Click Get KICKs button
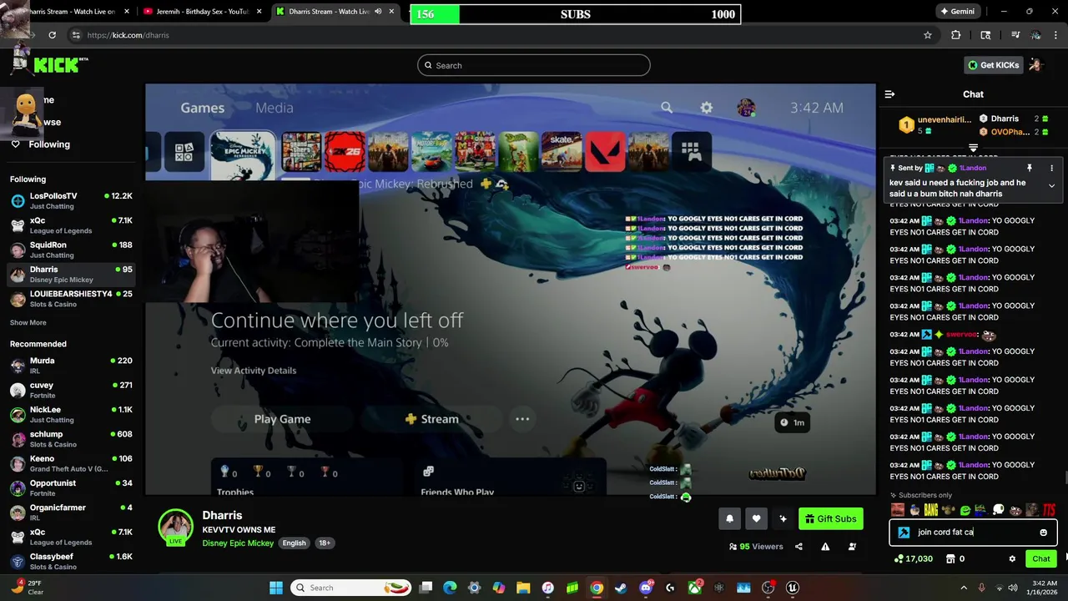Screen dimensions: 1068x601 pos(993,65)
